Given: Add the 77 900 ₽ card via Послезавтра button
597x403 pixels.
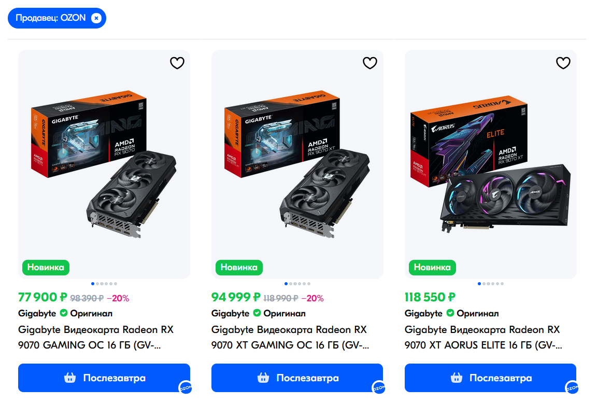Looking at the screenshot, I should 104,378.
